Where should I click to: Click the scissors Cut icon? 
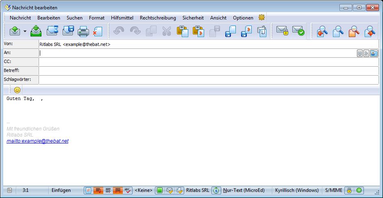coord(167,31)
